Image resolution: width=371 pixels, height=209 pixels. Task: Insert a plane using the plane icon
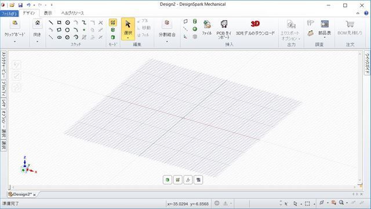pos(185,22)
